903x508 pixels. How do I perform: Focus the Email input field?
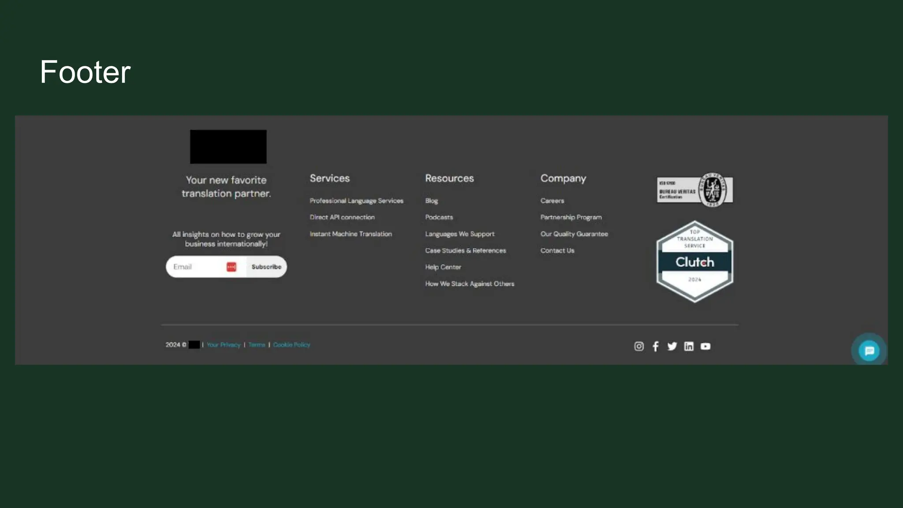pos(194,267)
